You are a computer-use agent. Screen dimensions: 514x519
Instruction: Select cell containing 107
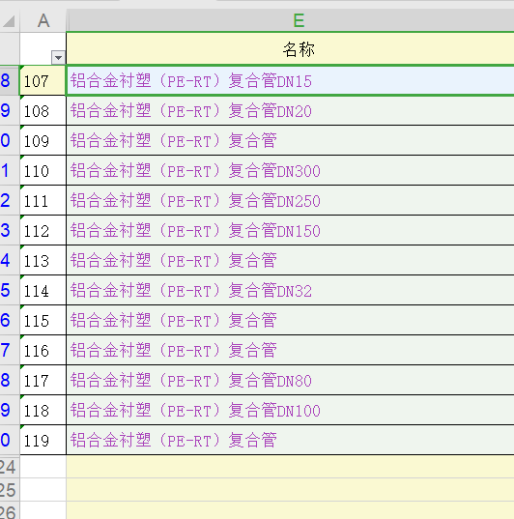pos(43,80)
